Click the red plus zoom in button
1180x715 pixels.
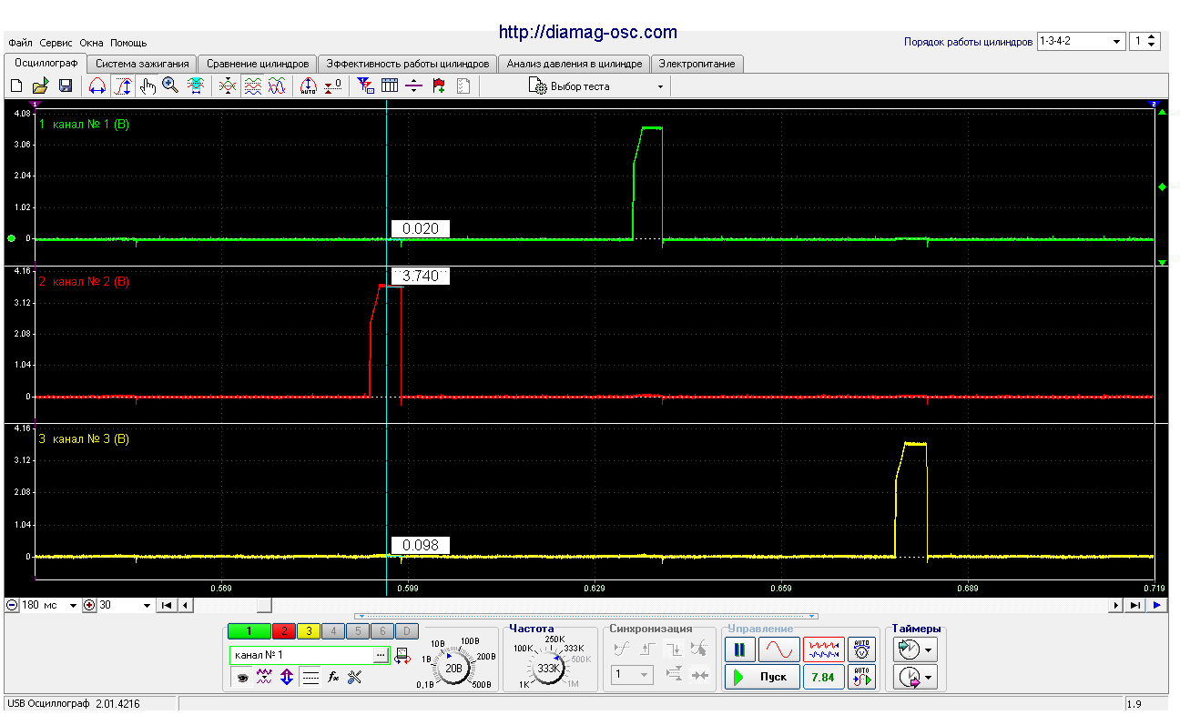89,605
